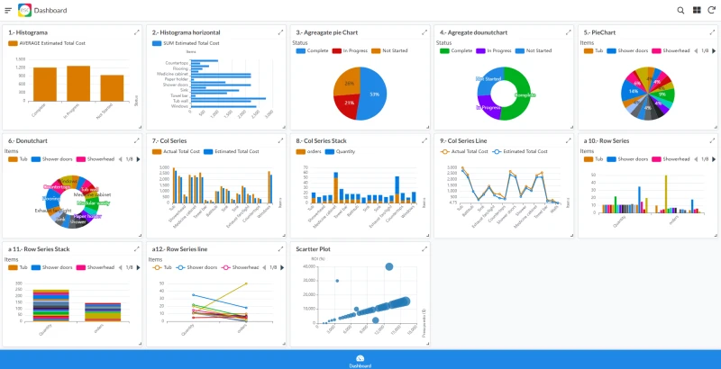Show previous legend page in Row Series line

[x=264, y=267]
